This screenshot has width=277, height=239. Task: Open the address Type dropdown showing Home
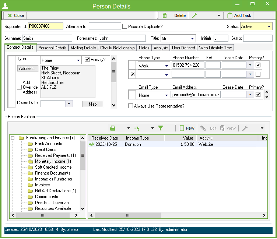click(78, 60)
